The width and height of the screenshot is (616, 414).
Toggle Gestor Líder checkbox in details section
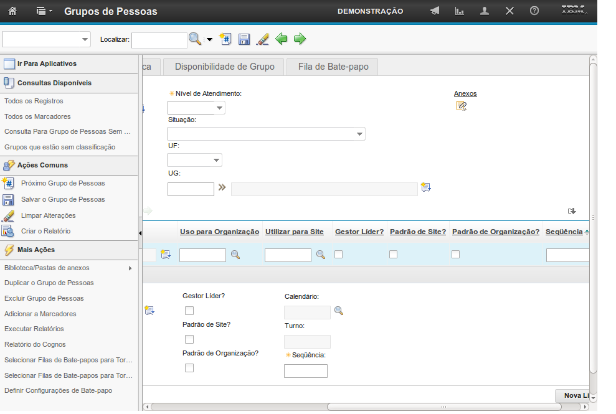pyautogui.click(x=189, y=311)
